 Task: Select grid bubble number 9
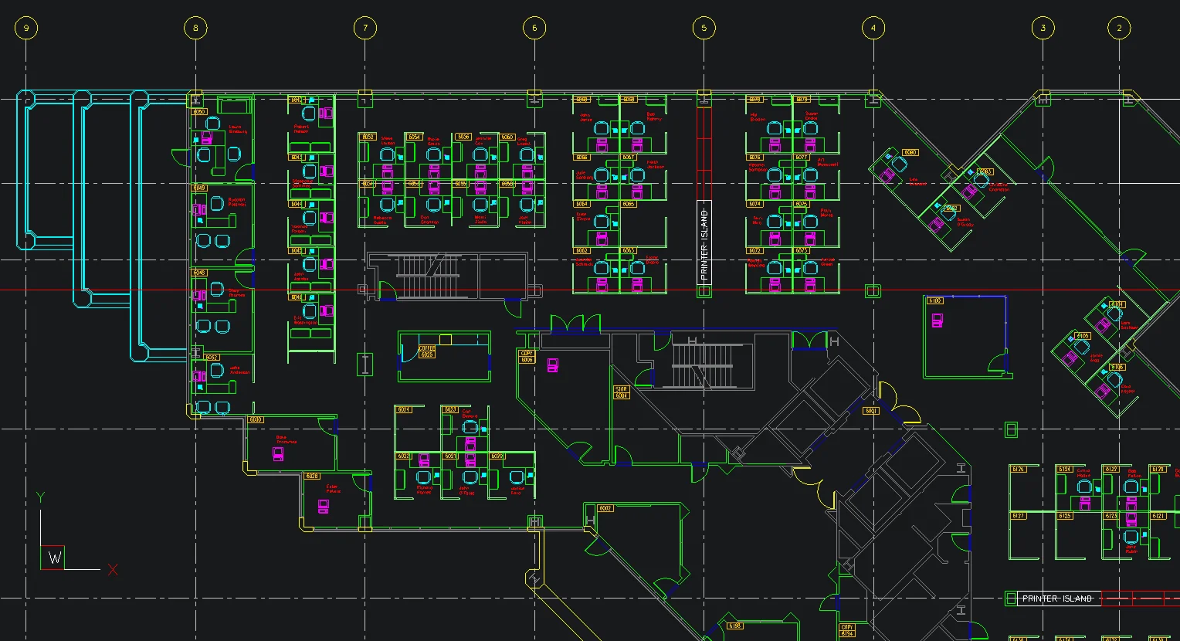click(x=26, y=29)
